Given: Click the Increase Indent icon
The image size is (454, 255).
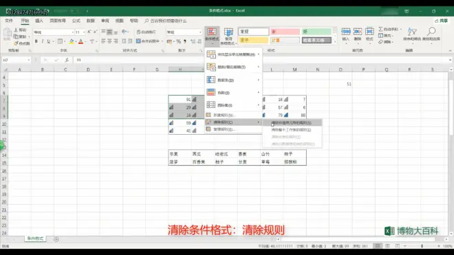Looking at the screenshot, I should click(130, 41).
